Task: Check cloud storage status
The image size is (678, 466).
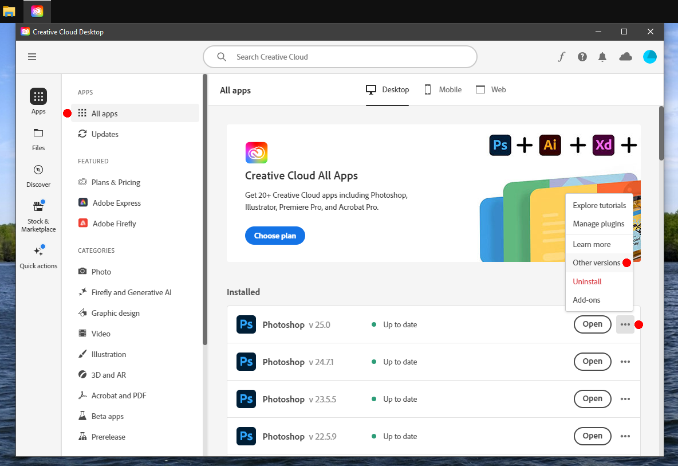Action: click(625, 57)
